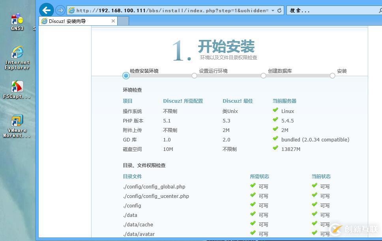Select the 设置运行环境 step indicator

point(194,75)
